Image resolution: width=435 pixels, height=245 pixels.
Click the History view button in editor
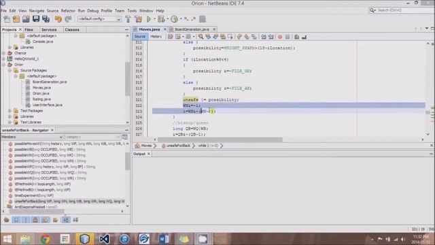point(156,36)
